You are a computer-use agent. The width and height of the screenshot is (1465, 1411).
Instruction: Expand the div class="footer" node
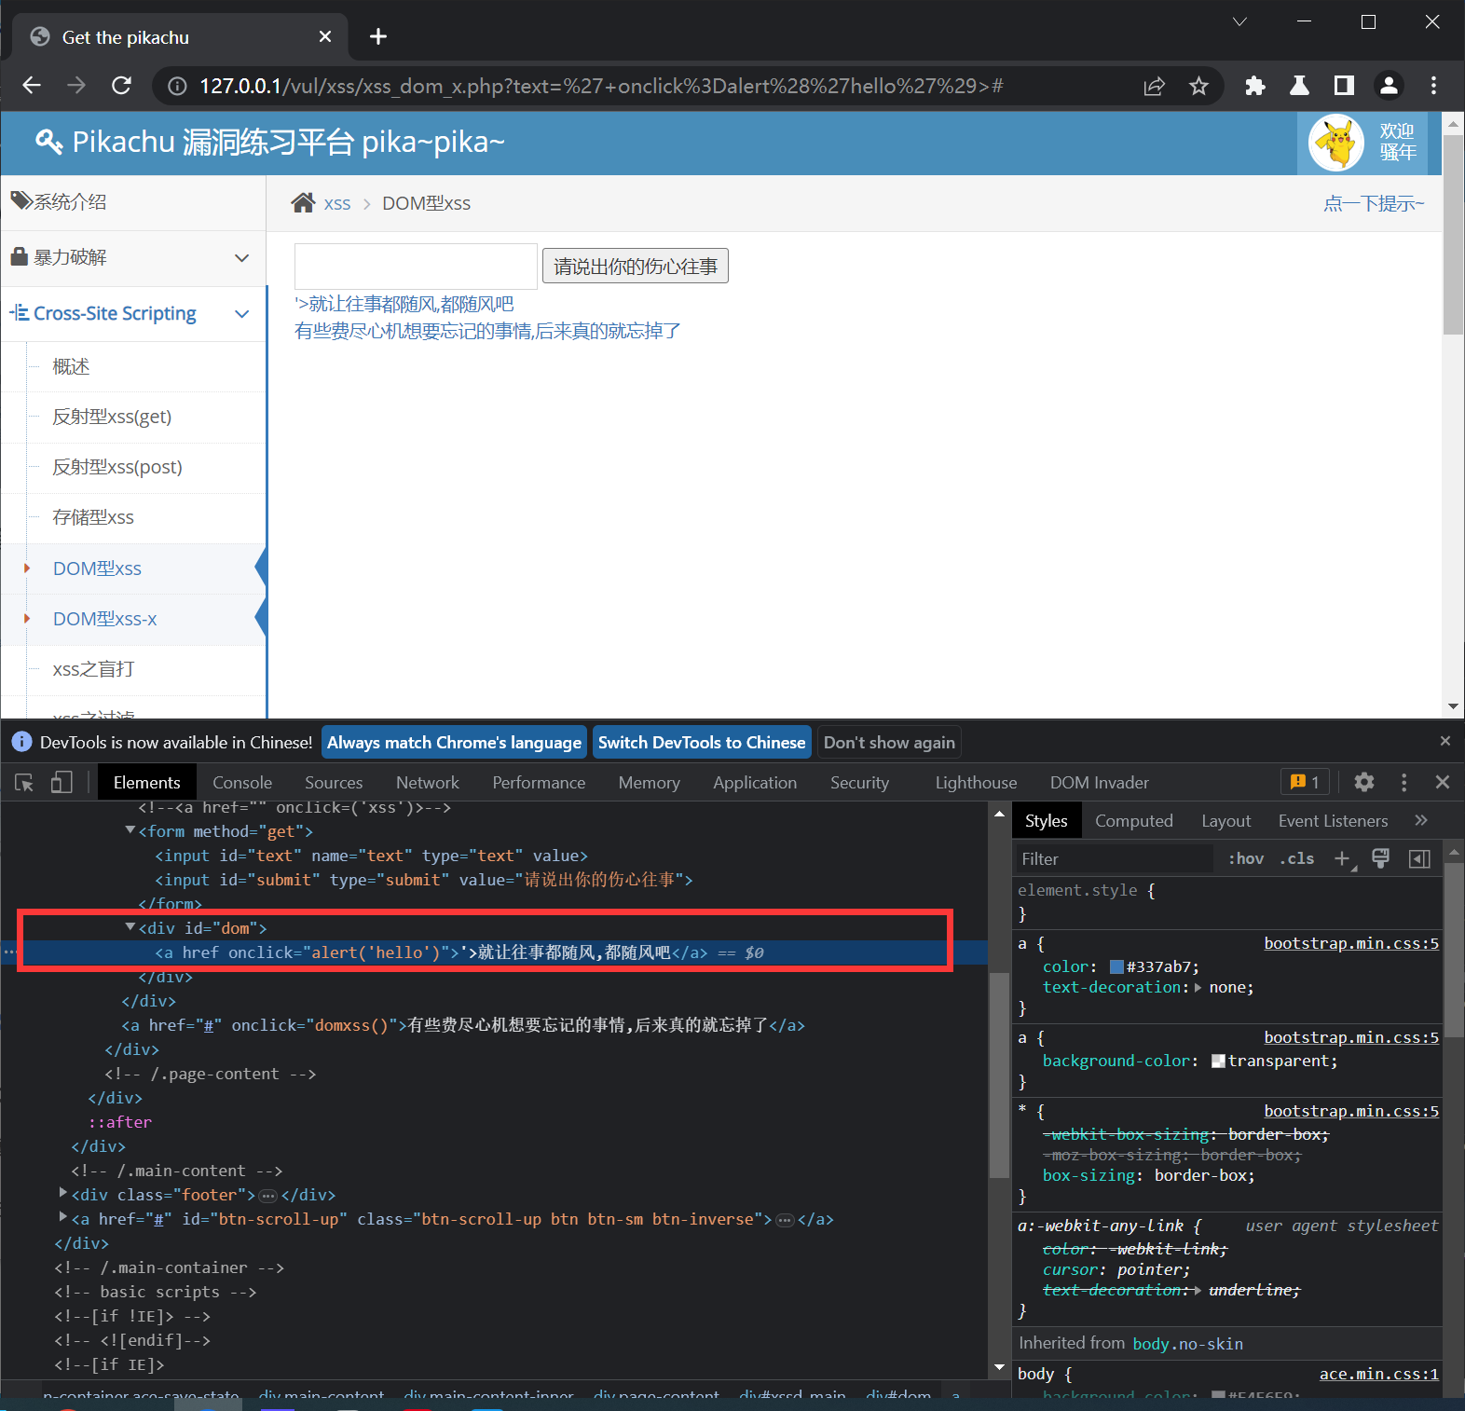(62, 1193)
